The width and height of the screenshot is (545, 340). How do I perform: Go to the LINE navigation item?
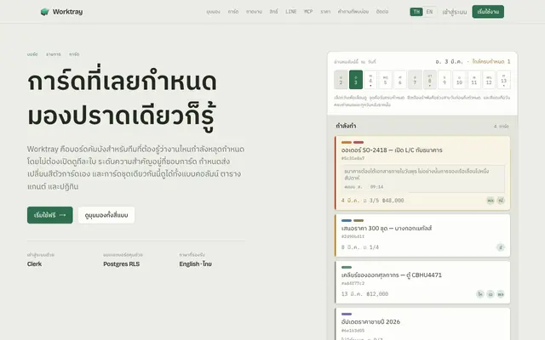pos(291,12)
